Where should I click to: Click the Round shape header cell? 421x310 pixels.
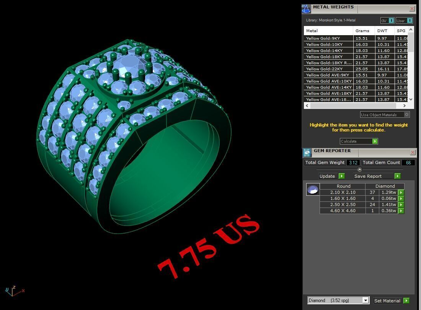pos(343,186)
